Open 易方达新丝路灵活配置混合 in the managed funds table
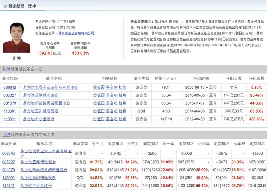The height and width of the screenshot is (191, 268). click(46, 103)
